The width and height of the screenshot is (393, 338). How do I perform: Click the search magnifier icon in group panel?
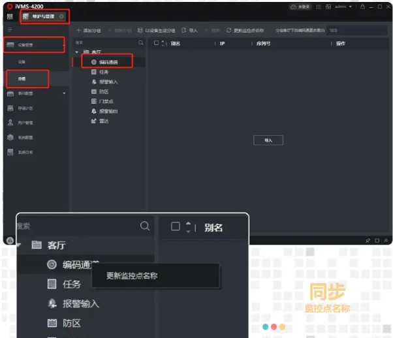click(x=141, y=43)
